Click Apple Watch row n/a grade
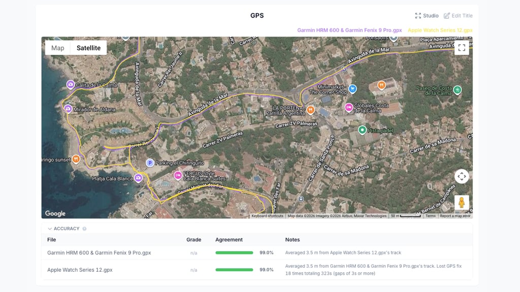Viewport: 520px width, 292px height. pos(193,270)
